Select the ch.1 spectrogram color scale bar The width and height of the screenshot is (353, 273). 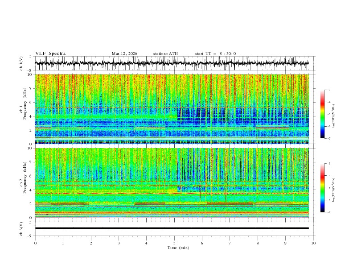322,114
